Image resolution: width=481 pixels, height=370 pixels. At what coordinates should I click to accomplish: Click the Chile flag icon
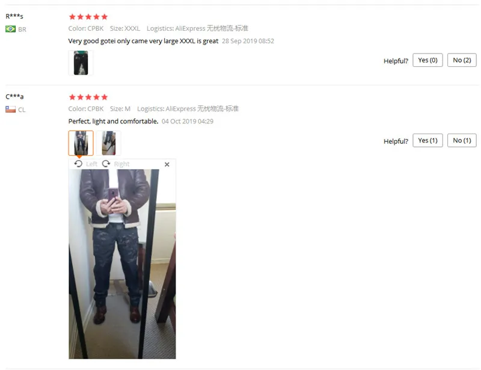[10, 109]
